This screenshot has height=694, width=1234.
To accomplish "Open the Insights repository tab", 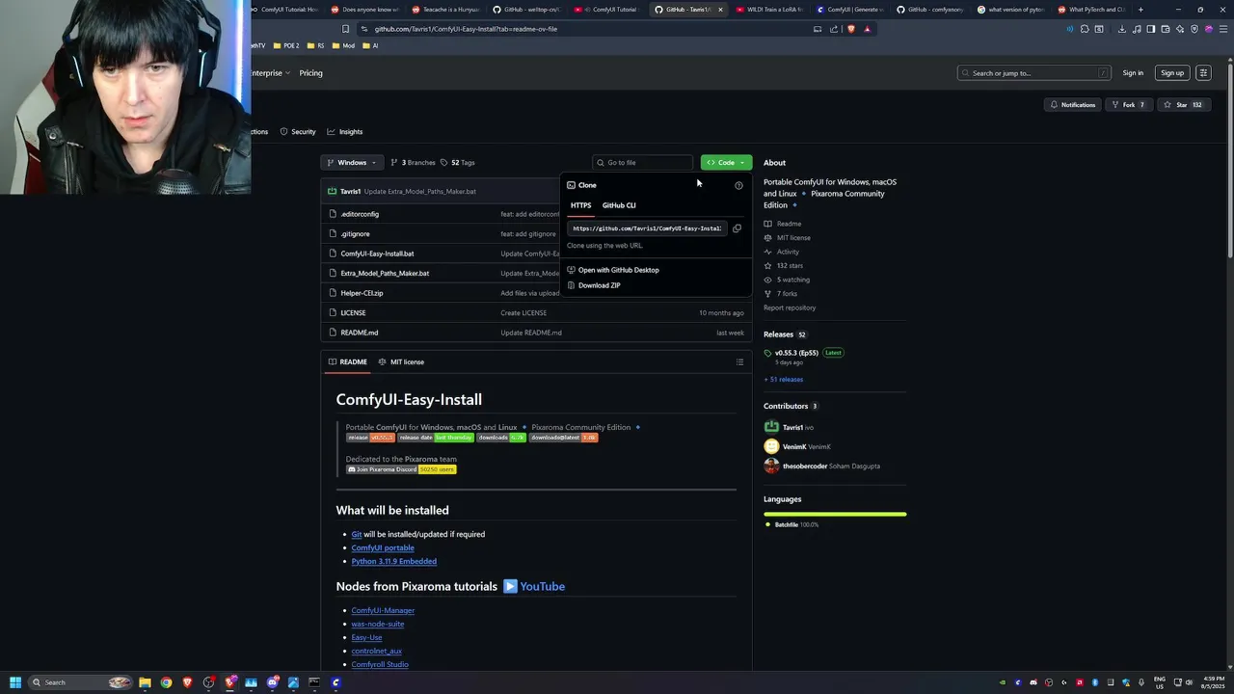I will click(x=345, y=131).
